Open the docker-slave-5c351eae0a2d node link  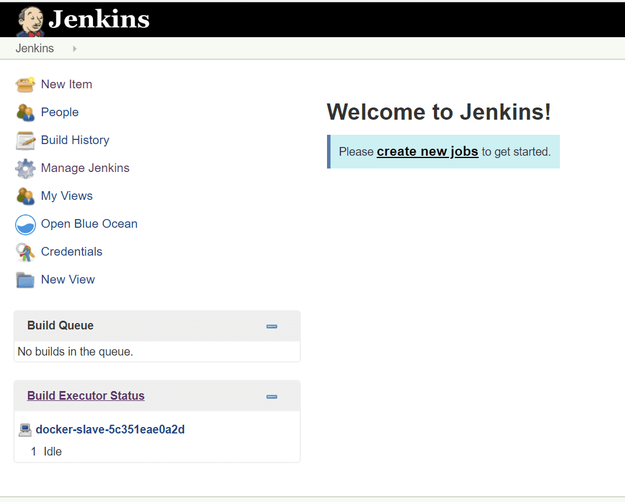coord(110,430)
